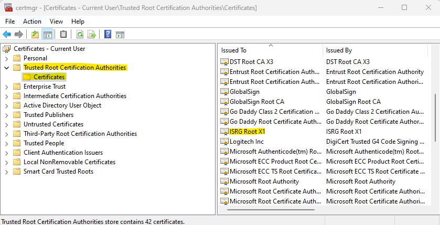Toggle Show/Hide Console Tree button
The width and height of the screenshot is (440, 225).
[x=47, y=35]
